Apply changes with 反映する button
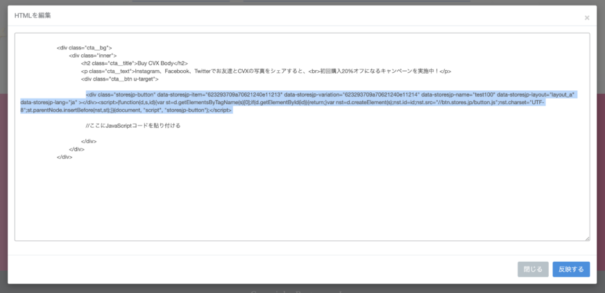 click(571, 269)
